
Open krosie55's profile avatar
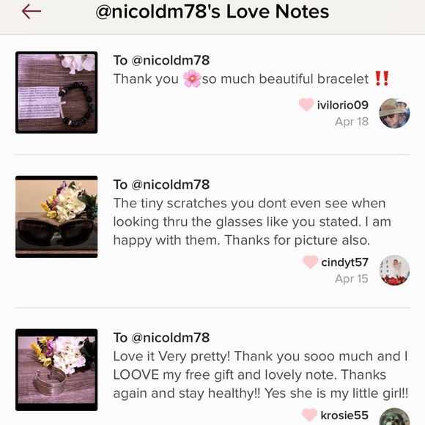tap(394, 417)
